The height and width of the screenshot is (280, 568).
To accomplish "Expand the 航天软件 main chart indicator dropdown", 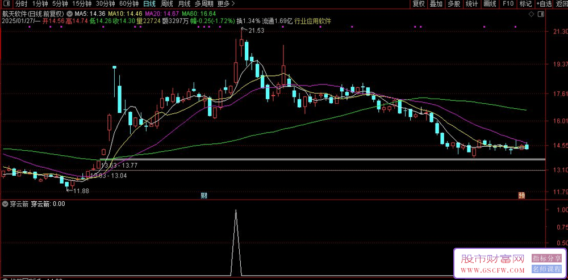I will tap(69, 13).
